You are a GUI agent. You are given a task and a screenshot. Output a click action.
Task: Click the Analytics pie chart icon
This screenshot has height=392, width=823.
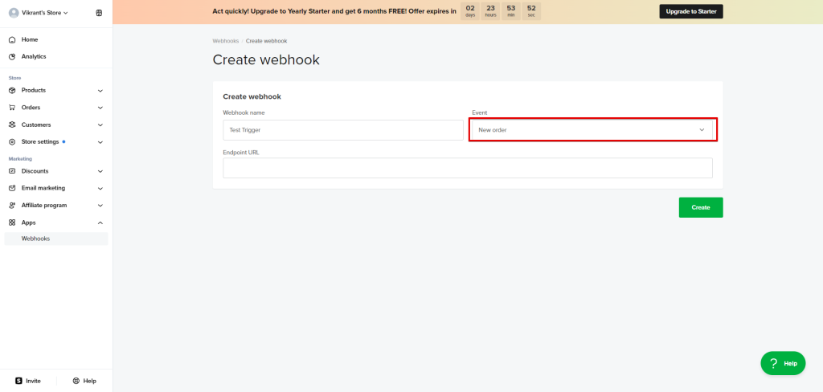coord(12,56)
